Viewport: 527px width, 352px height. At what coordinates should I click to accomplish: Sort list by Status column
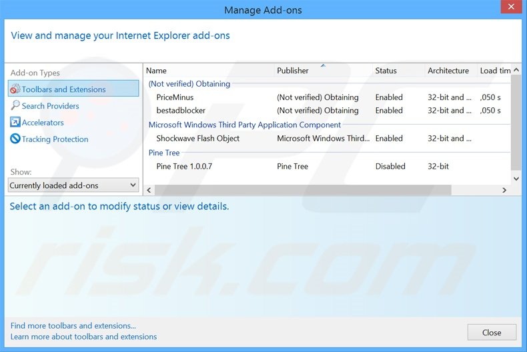[399, 71]
